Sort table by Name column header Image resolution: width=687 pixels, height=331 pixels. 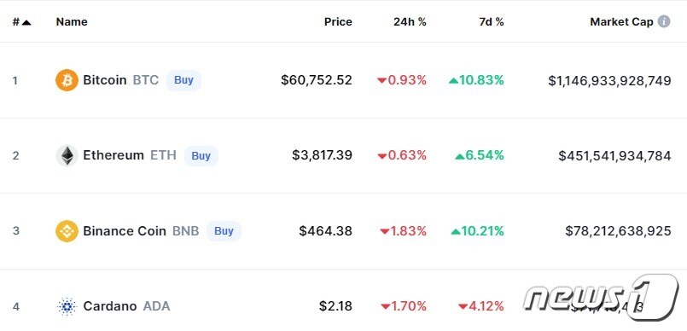click(x=72, y=22)
